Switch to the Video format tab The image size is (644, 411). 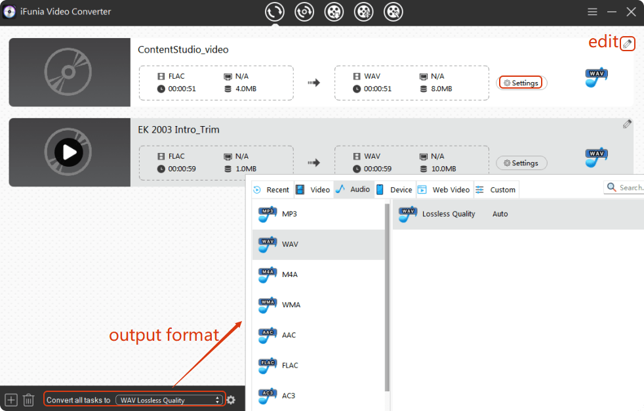point(313,190)
